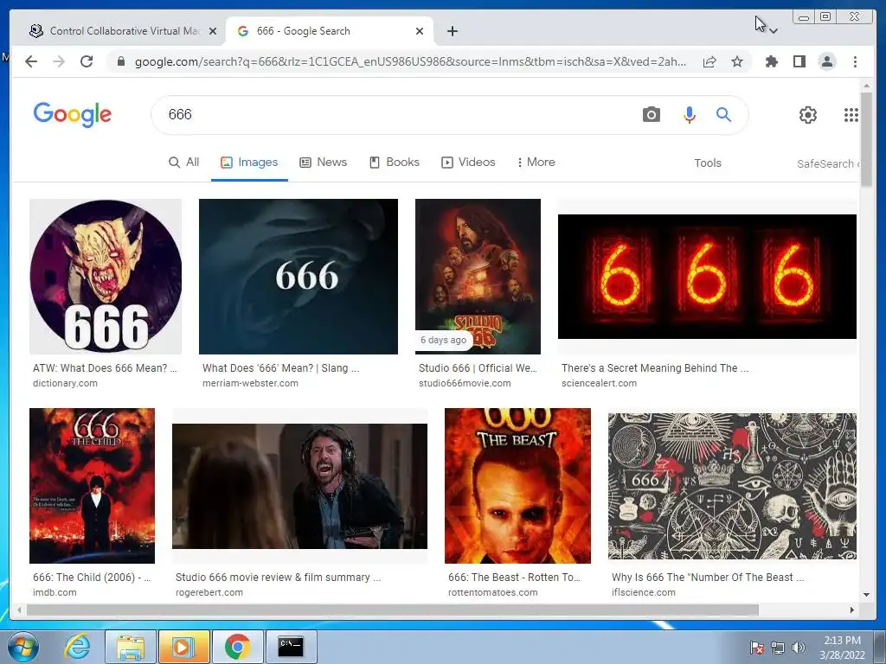Open '666: The Beast - Rotten To...' link
886x664 pixels.
(x=514, y=578)
